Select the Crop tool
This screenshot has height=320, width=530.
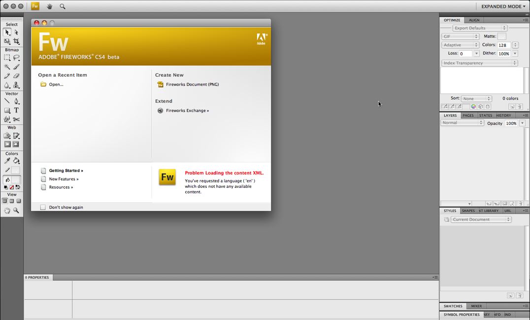(x=16, y=41)
